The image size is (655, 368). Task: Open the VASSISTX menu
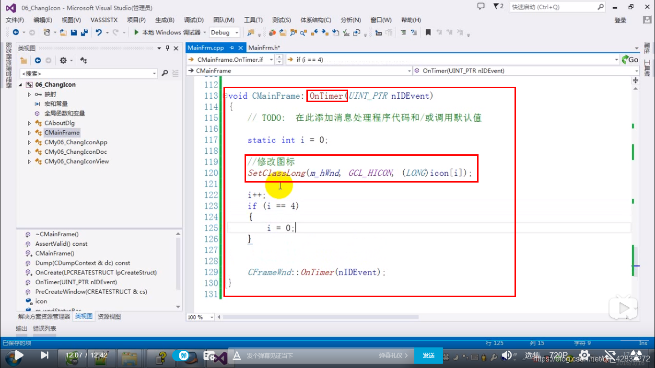(104, 20)
